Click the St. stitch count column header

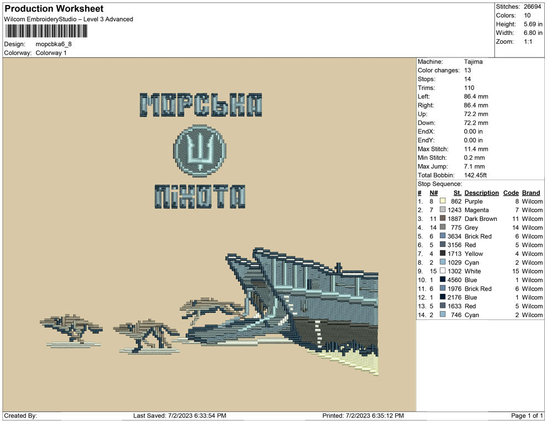click(457, 193)
